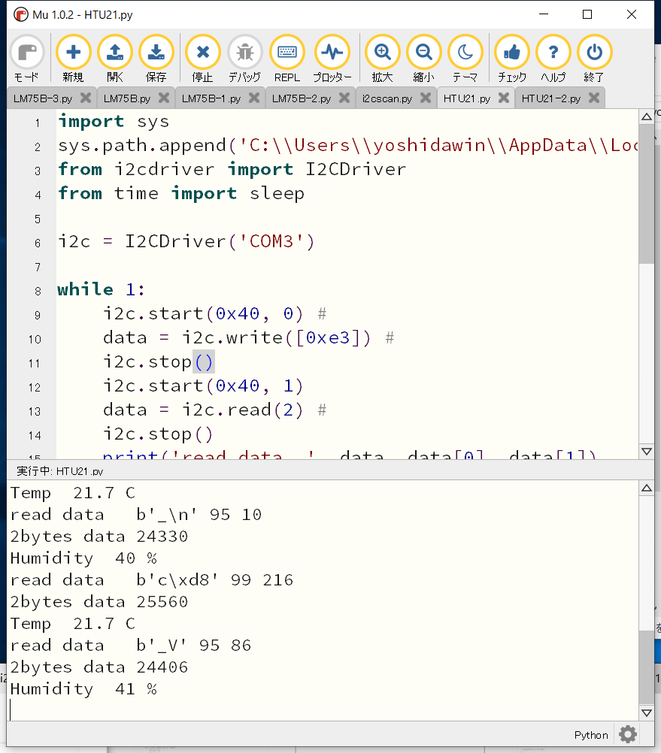Click the output pane scrollbar thumb
The image size is (661, 753).
pyautogui.click(x=647, y=667)
